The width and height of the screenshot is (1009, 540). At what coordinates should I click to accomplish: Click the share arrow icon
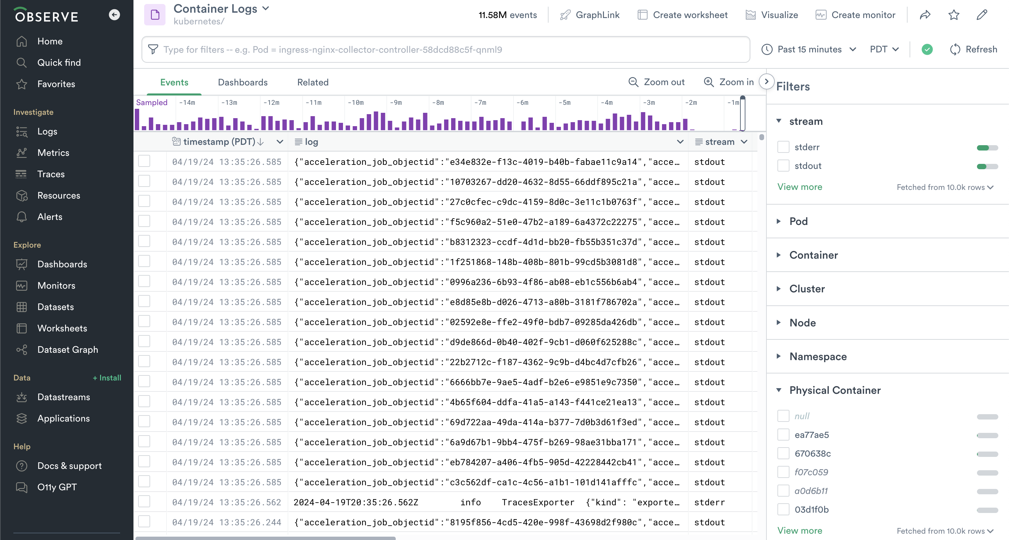(925, 15)
